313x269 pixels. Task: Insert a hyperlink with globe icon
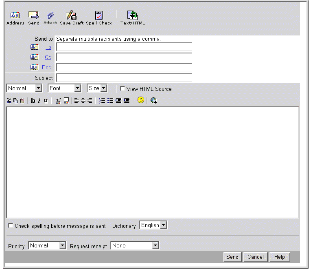(153, 100)
